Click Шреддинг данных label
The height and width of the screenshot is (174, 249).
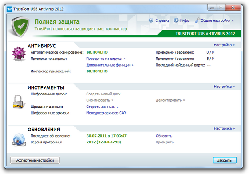pyautogui.click(x=47, y=107)
